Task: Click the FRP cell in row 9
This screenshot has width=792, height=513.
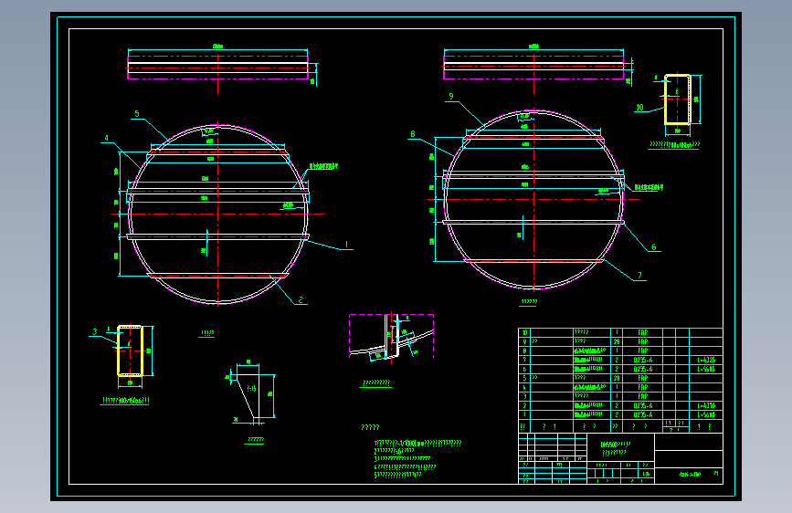Action: (x=642, y=341)
